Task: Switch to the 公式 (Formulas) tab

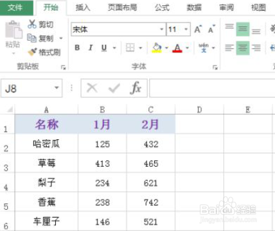Action: click(162, 8)
